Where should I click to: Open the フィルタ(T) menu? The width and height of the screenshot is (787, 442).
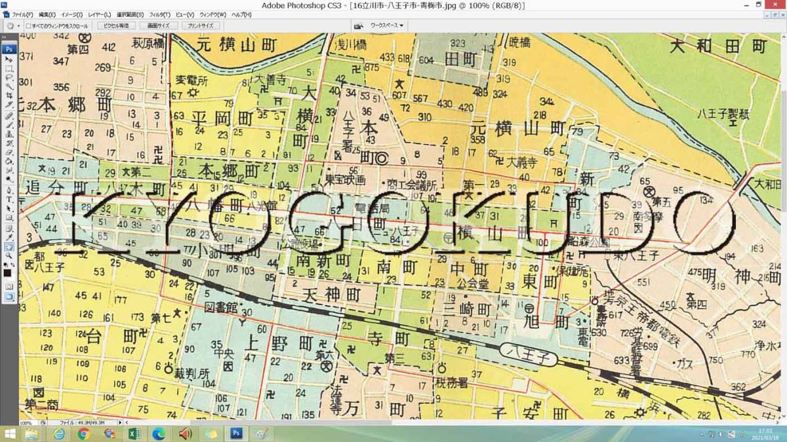pos(159,14)
